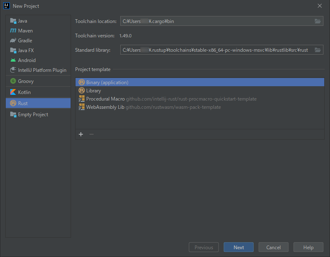
Task: Click the Kotlin logo icon
Action: point(13,92)
